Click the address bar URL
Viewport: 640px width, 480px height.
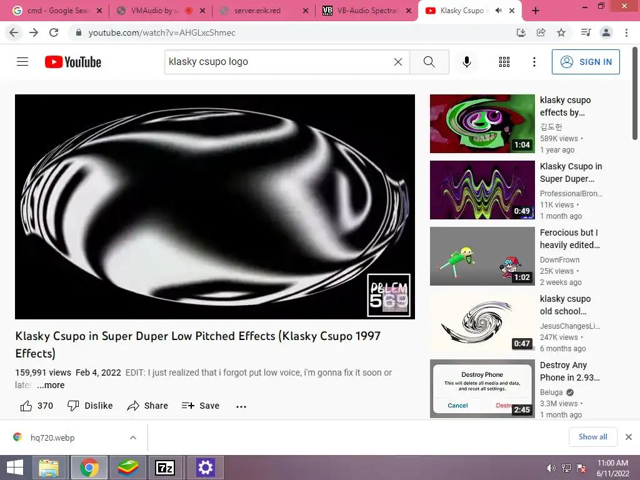click(162, 32)
